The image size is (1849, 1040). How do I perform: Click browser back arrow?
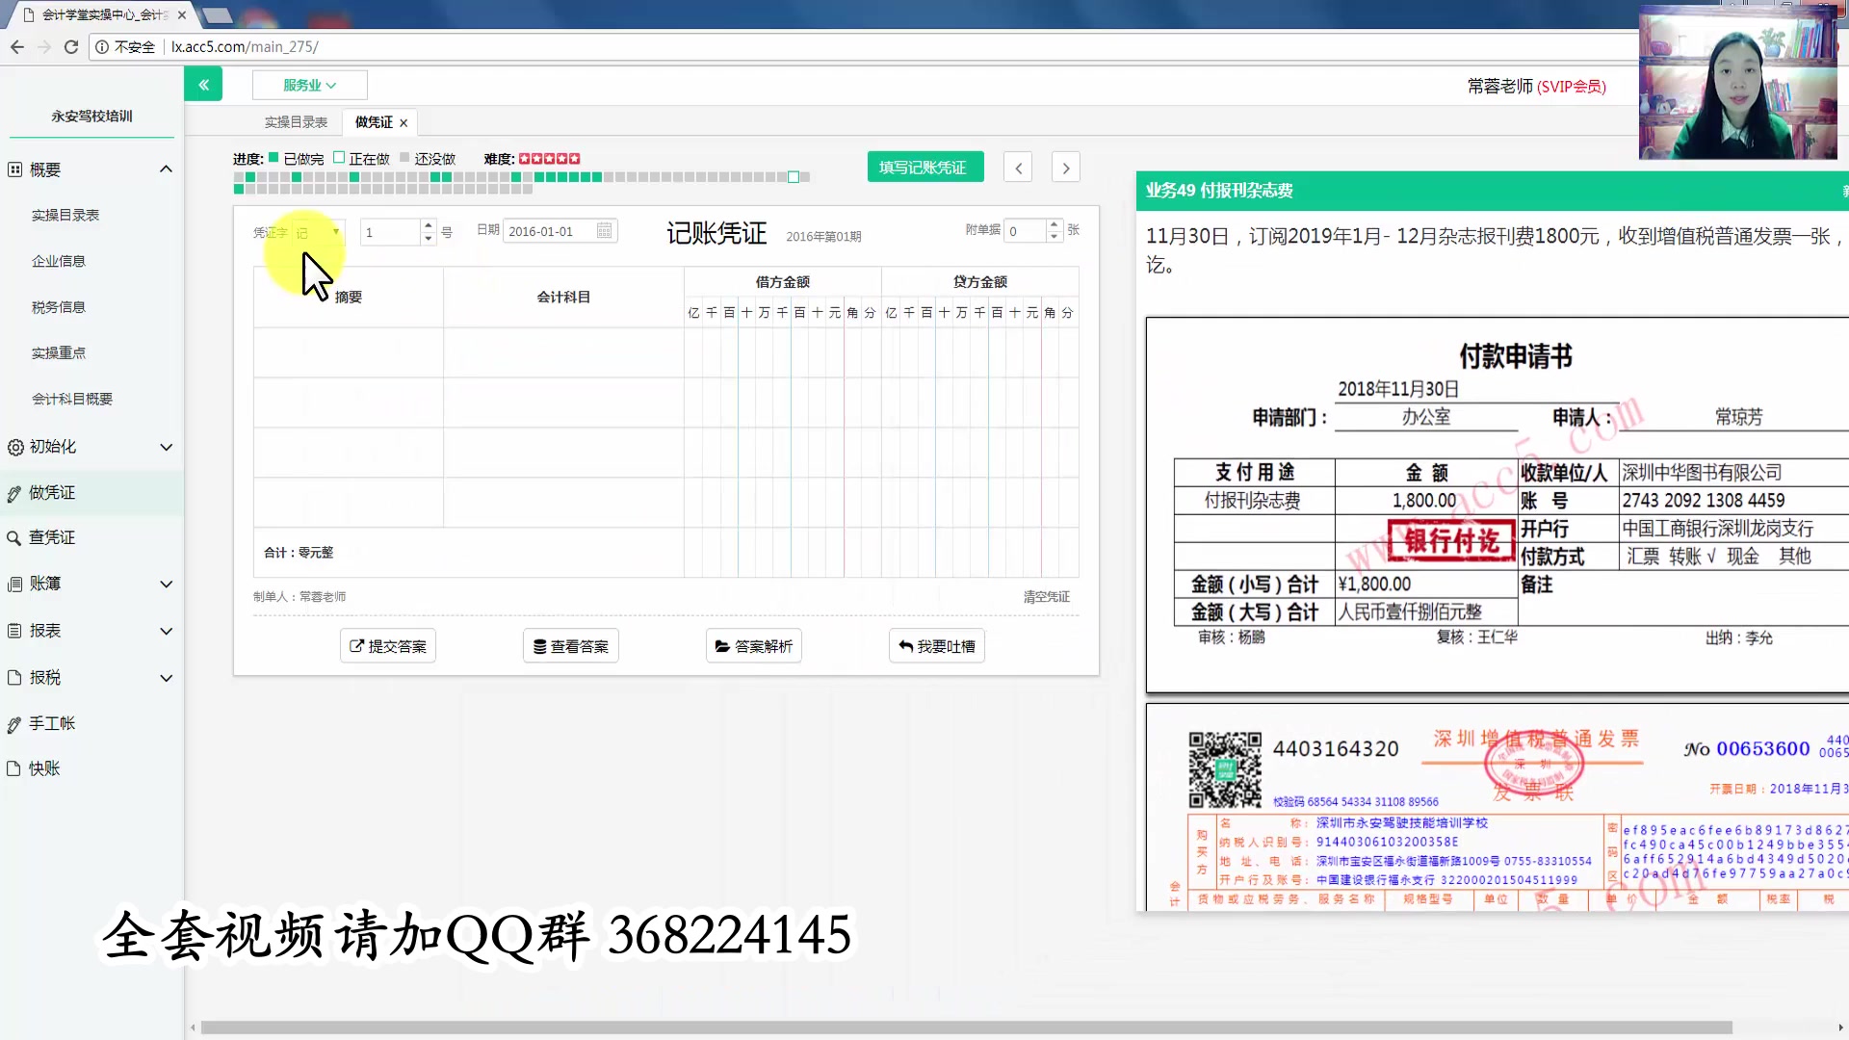tap(17, 46)
